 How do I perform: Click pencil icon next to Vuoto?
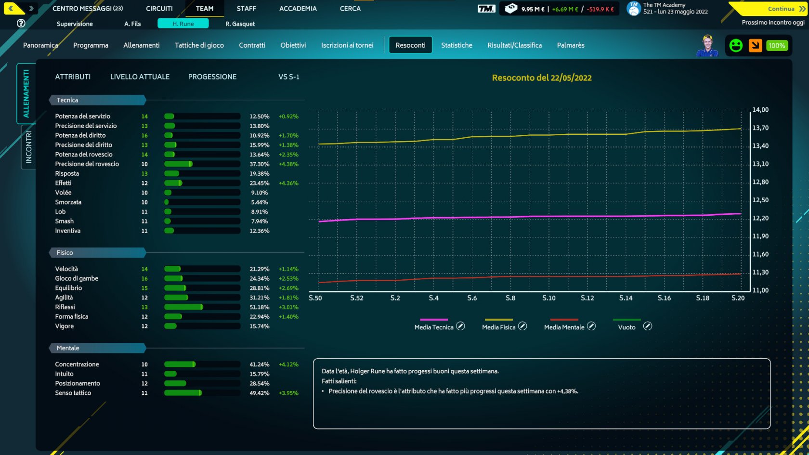648,326
